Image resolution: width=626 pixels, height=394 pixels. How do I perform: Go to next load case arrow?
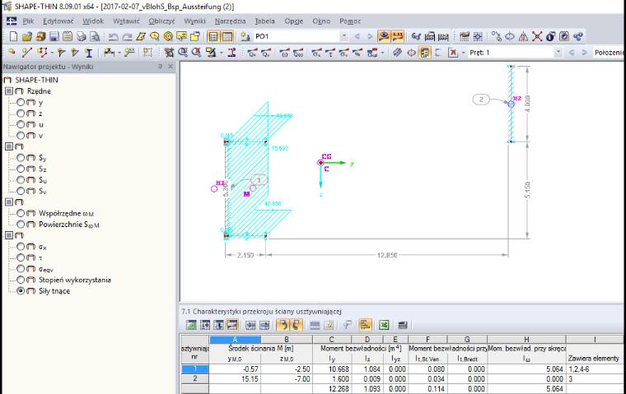[x=370, y=36]
